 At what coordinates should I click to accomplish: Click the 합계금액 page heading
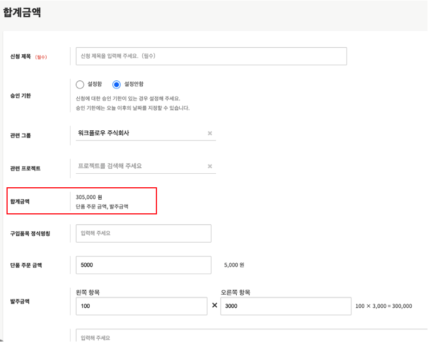[22, 11]
